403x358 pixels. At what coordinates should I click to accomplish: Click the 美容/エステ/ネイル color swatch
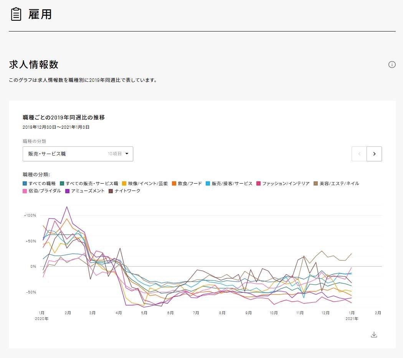[316, 184]
